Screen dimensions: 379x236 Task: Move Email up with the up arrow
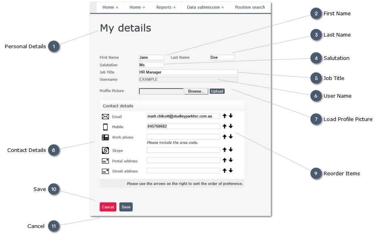pos(224,115)
